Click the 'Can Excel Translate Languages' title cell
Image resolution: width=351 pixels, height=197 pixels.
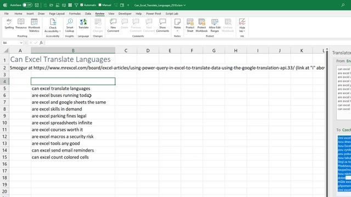pyautogui.click(x=60, y=60)
